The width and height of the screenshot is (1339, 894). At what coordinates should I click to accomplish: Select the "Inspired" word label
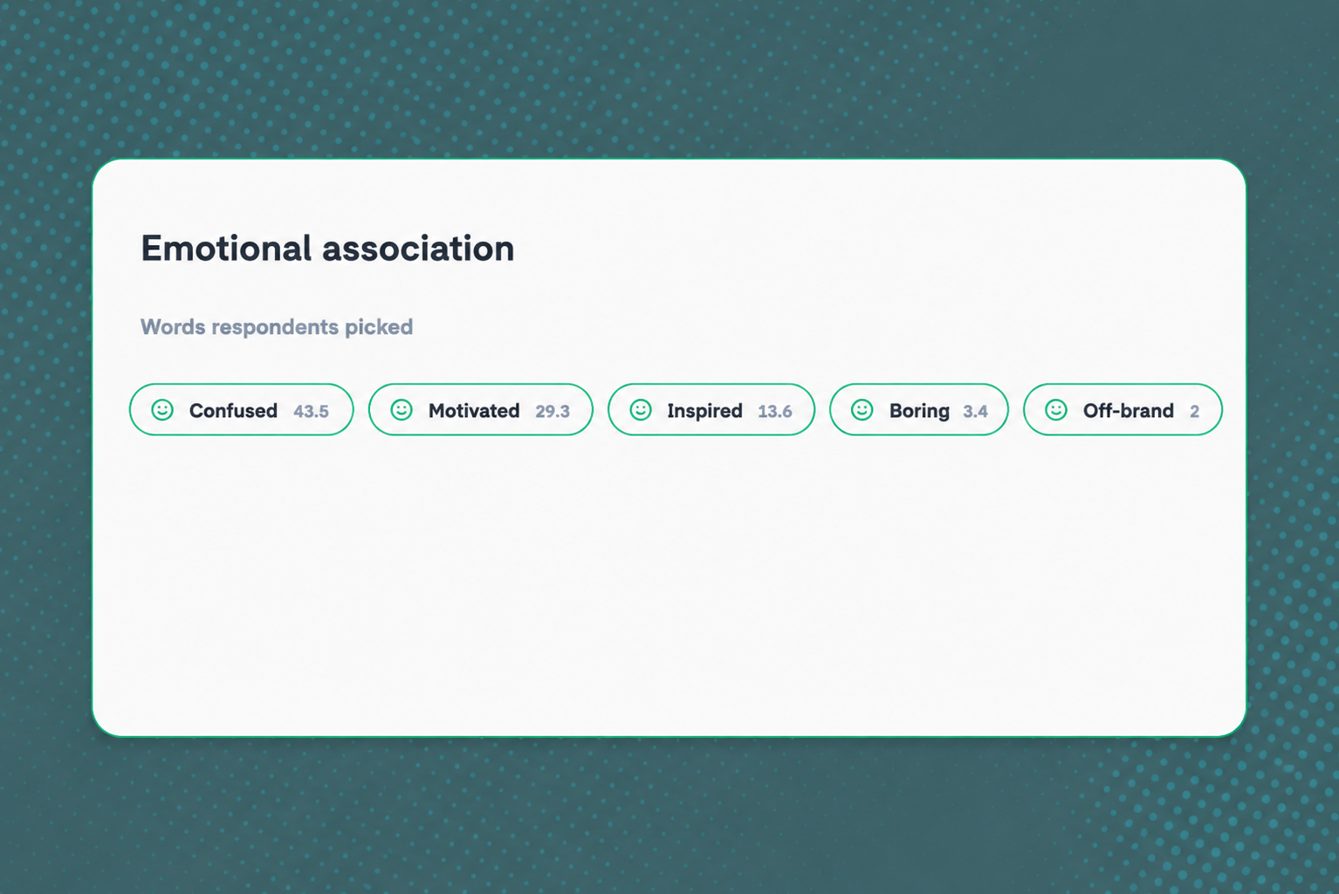tap(704, 412)
